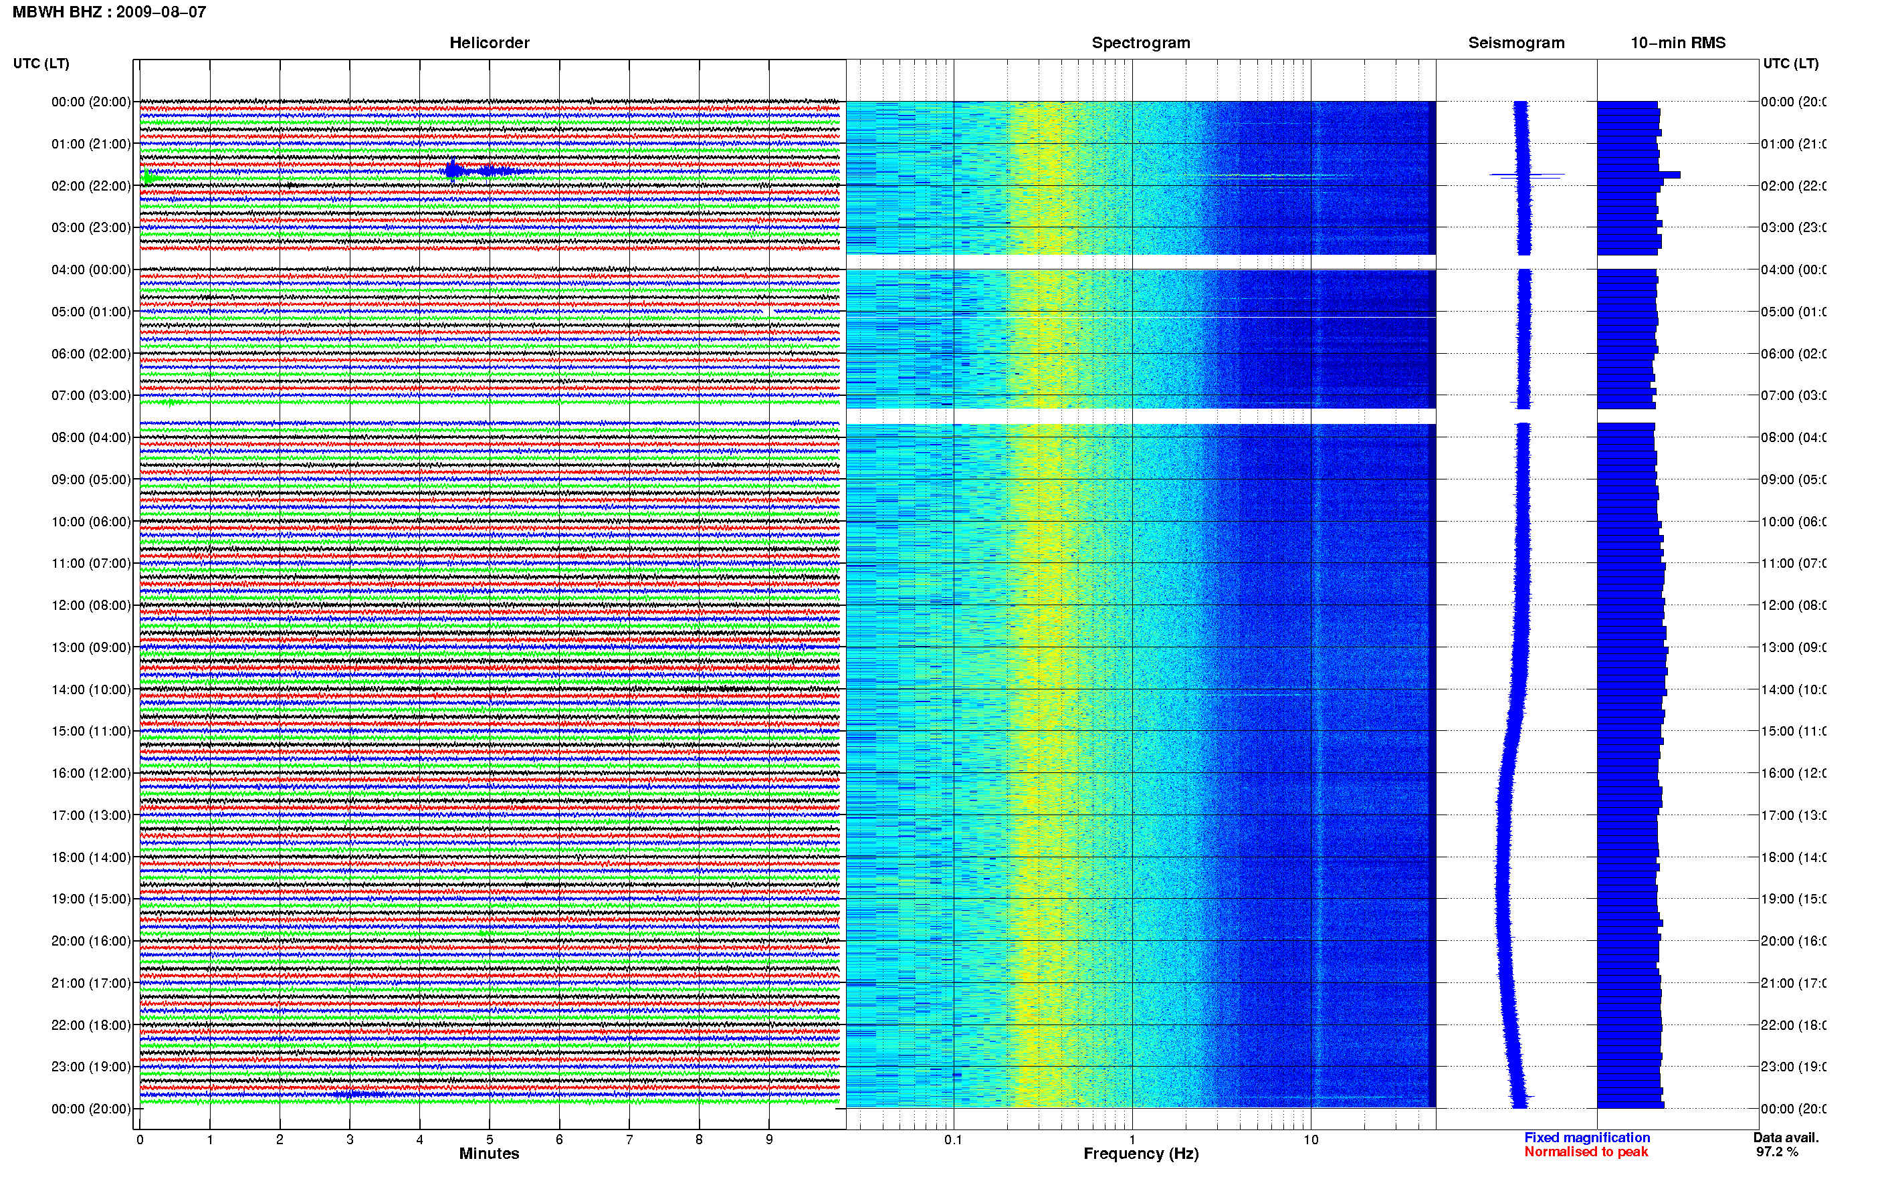Click left axis label 08:00 (04:00)
This screenshot has width=1902, height=1189.
point(91,437)
